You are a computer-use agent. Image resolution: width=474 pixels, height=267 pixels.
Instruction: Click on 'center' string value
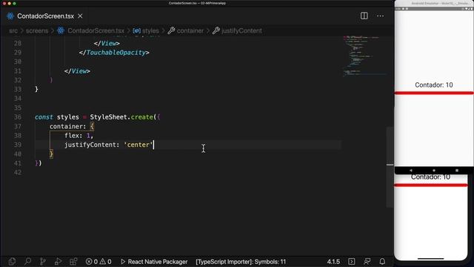[x=138, y=145]
